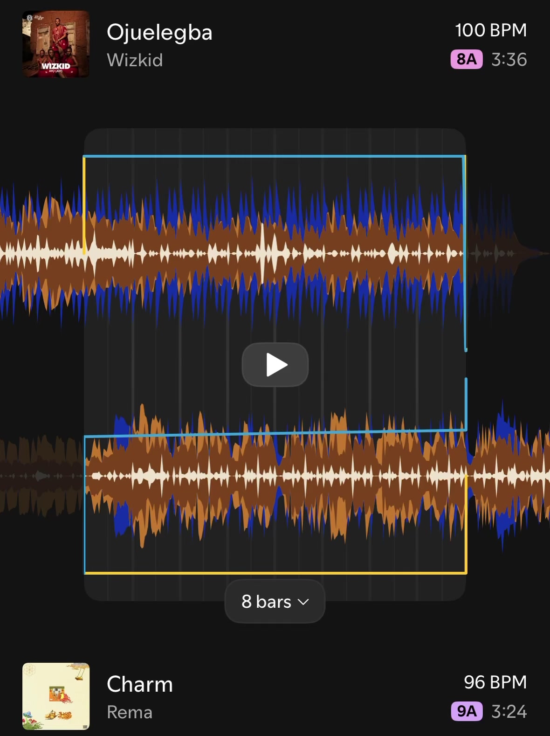Click the Ojuelegba waveform inside the transition region

point(274,253)
